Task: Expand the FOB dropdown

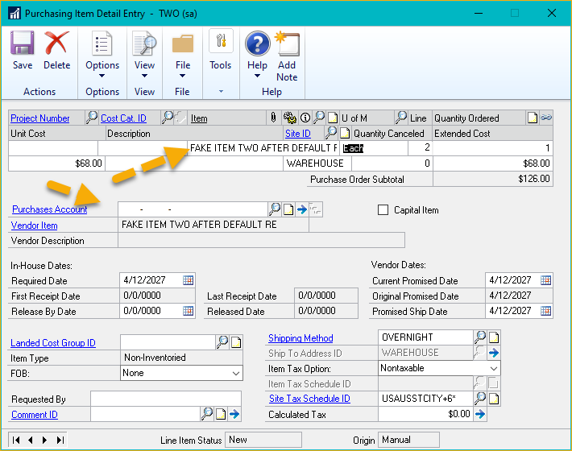Action: [x=235, y=374]
